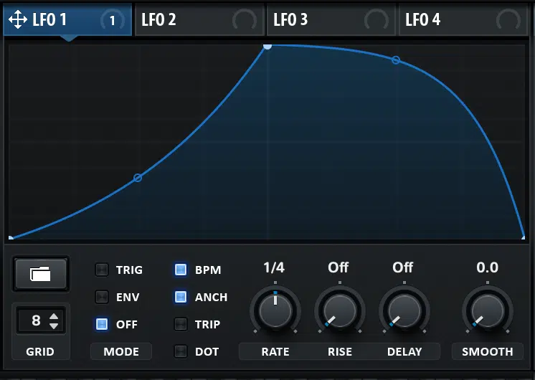The height and width of the screenshot is (380, 535).
Task: Click the DELAY value reading Off
Action: [402, 267]
